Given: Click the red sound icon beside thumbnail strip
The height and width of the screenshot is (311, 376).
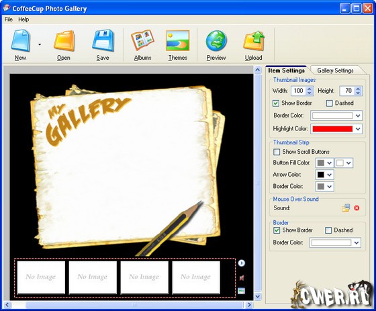Looking at the screenshot, I should tap(242, 278).
